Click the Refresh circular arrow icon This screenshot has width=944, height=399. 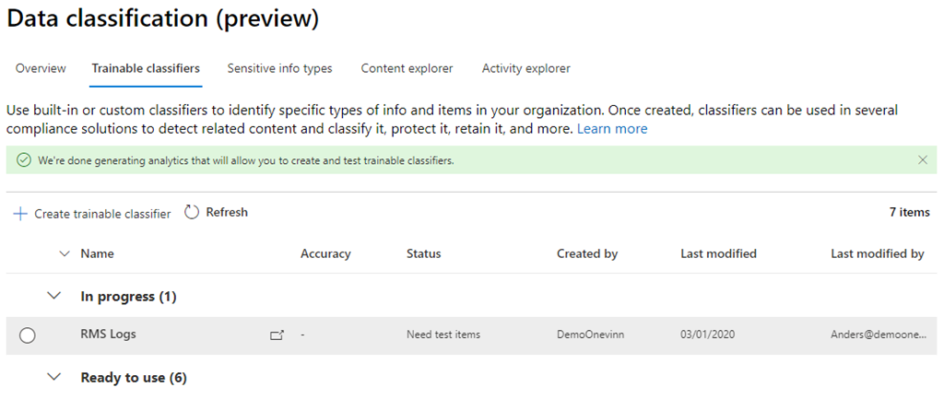192,213
